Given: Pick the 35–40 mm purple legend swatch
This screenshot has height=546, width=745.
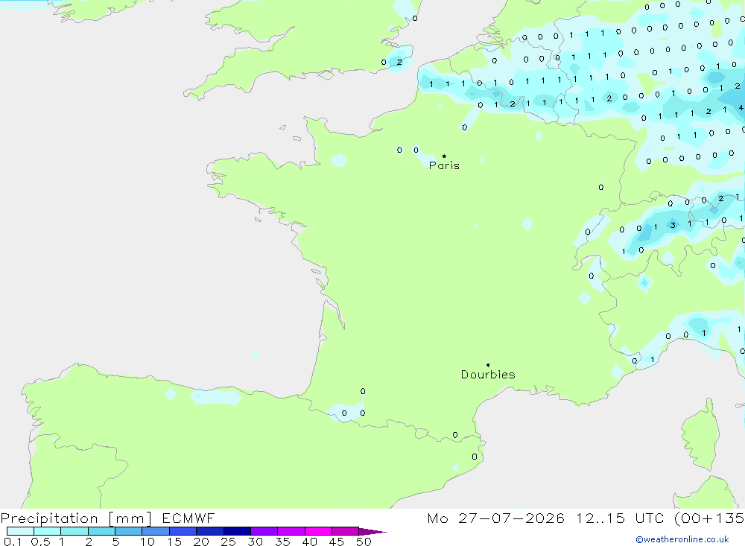Looking at the screenshot, I should pyautogui.click(x=291, y=531).
